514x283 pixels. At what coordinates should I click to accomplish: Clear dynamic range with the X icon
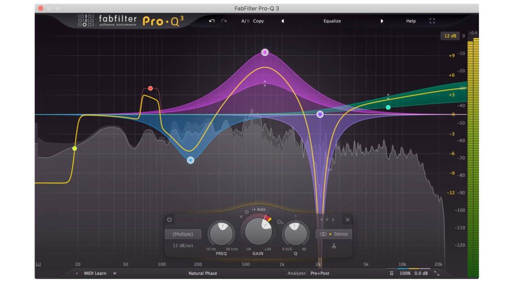point(241,216)
